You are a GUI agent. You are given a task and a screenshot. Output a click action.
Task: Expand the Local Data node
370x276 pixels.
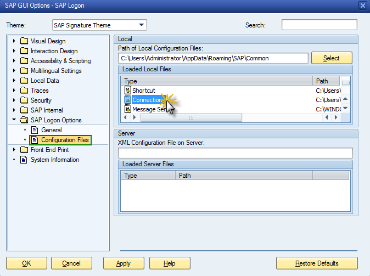[x=14, y=81]
